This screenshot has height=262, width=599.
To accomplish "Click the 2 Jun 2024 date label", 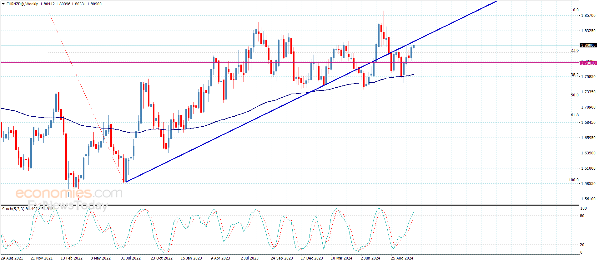I will point(370,258).
